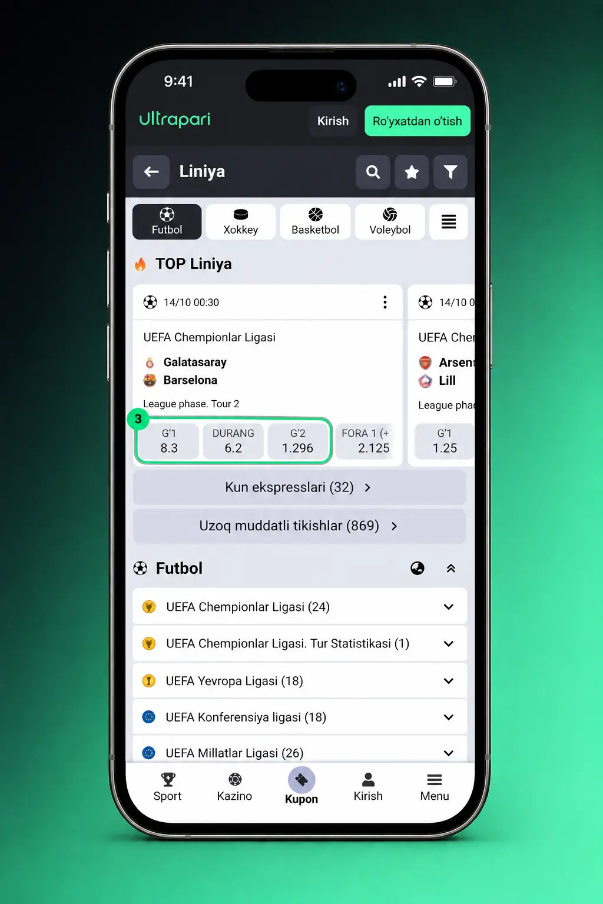This screenshot has width=603, height=904.
Task: Select the Futbol sport tab
Action: tap(167, 222)
